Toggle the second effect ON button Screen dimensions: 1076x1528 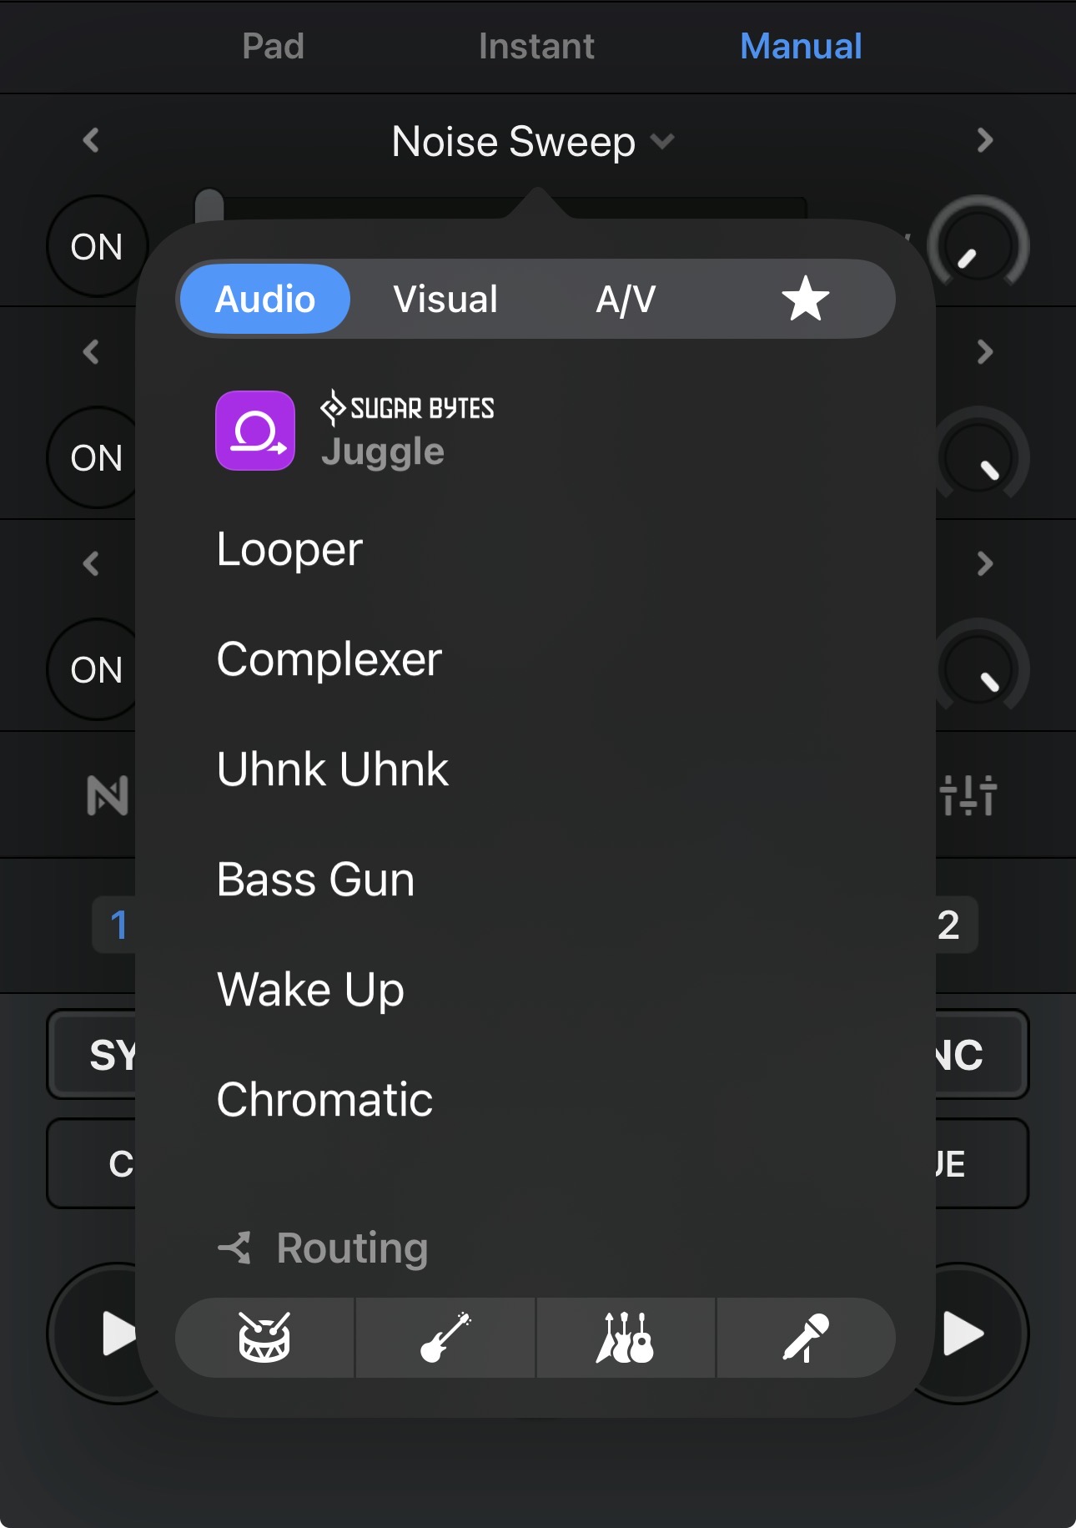click(x=97, y=457)
